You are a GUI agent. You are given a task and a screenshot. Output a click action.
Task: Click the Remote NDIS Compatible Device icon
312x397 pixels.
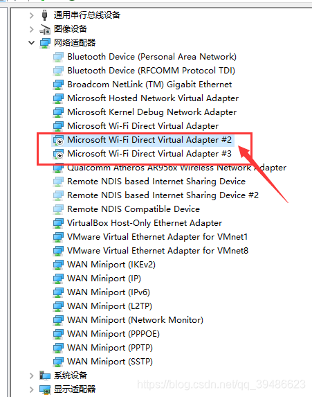pos(58,209)
